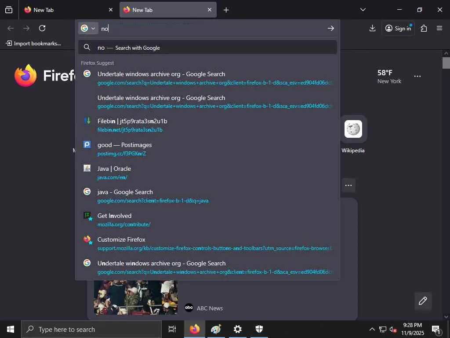Click the Customize Firefox bookmark favicon
The width and height of the screenshot is (450, 338).
coord(87,239)
